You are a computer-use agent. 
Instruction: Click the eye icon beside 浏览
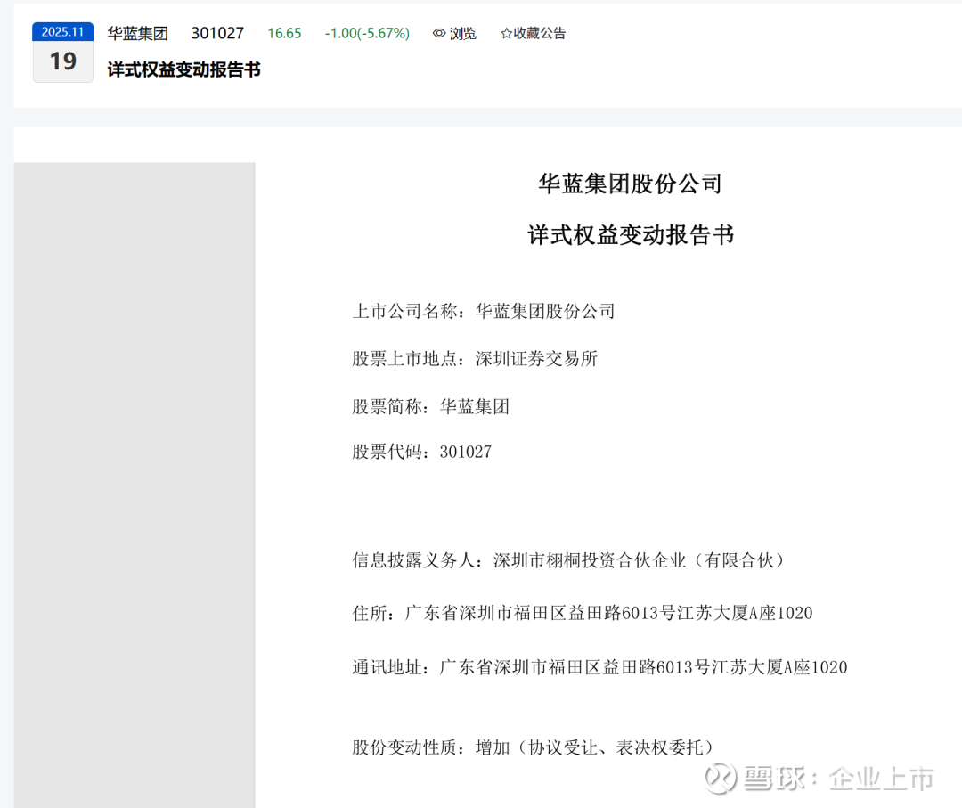click(438, 33)
